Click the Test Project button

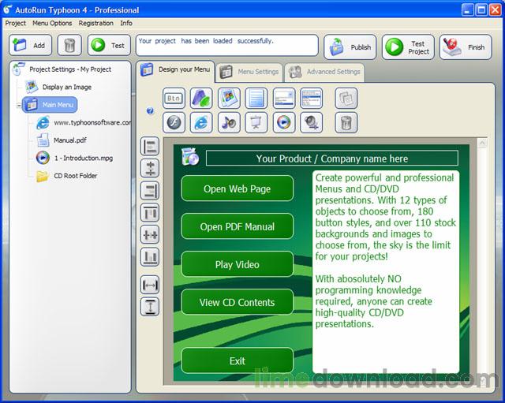tap(408, 47)
